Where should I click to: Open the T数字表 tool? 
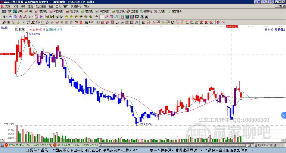tap(118, 11)
